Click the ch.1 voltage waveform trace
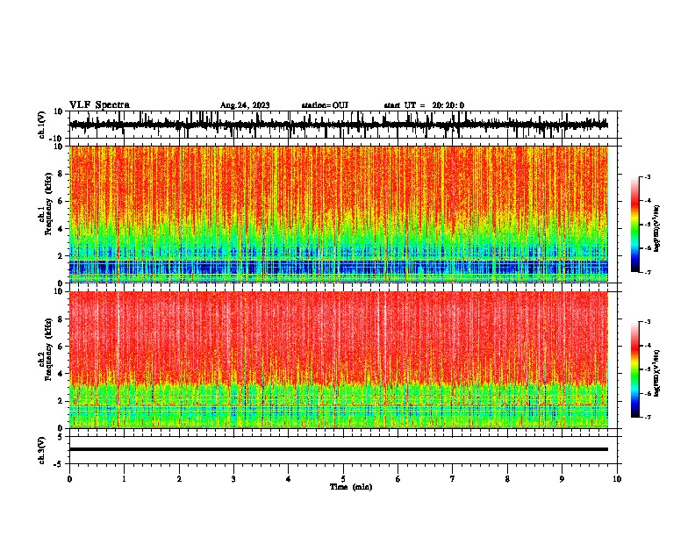The image size is (695, 537). pos(338,125)
